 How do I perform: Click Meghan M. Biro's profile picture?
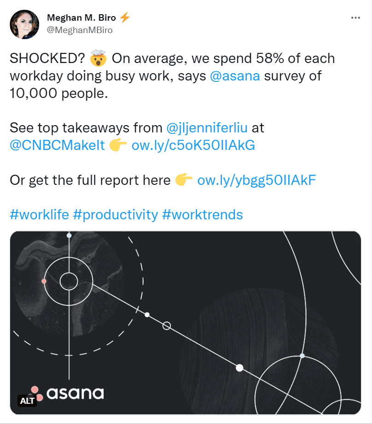[25, 23]
